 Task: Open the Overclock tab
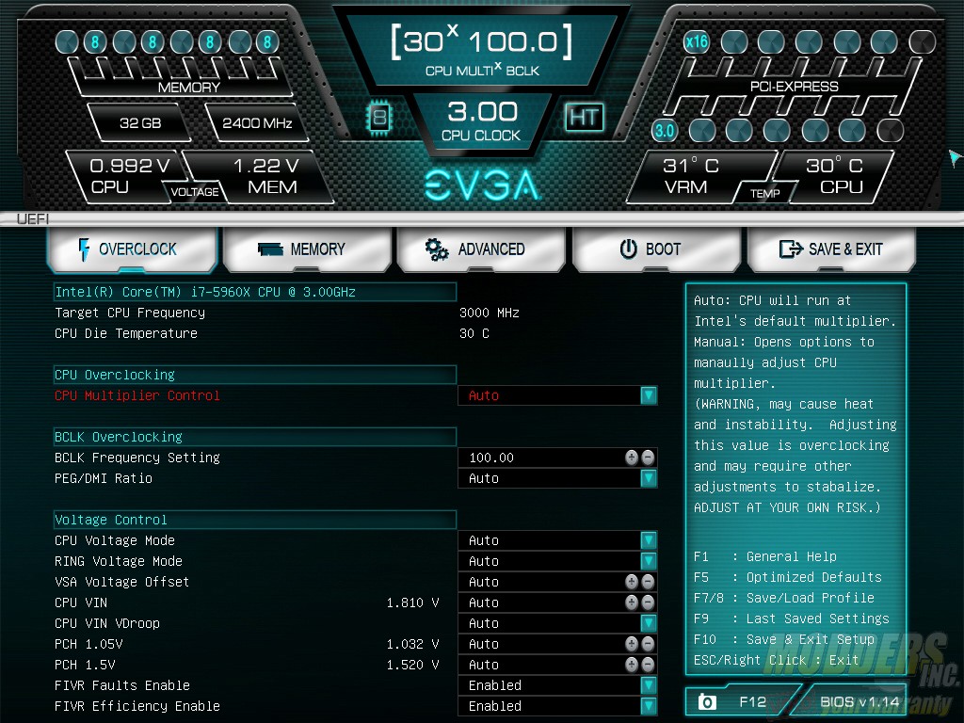pos(132,249)
